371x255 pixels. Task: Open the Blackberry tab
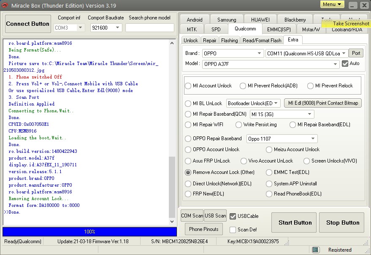[295, 20]
